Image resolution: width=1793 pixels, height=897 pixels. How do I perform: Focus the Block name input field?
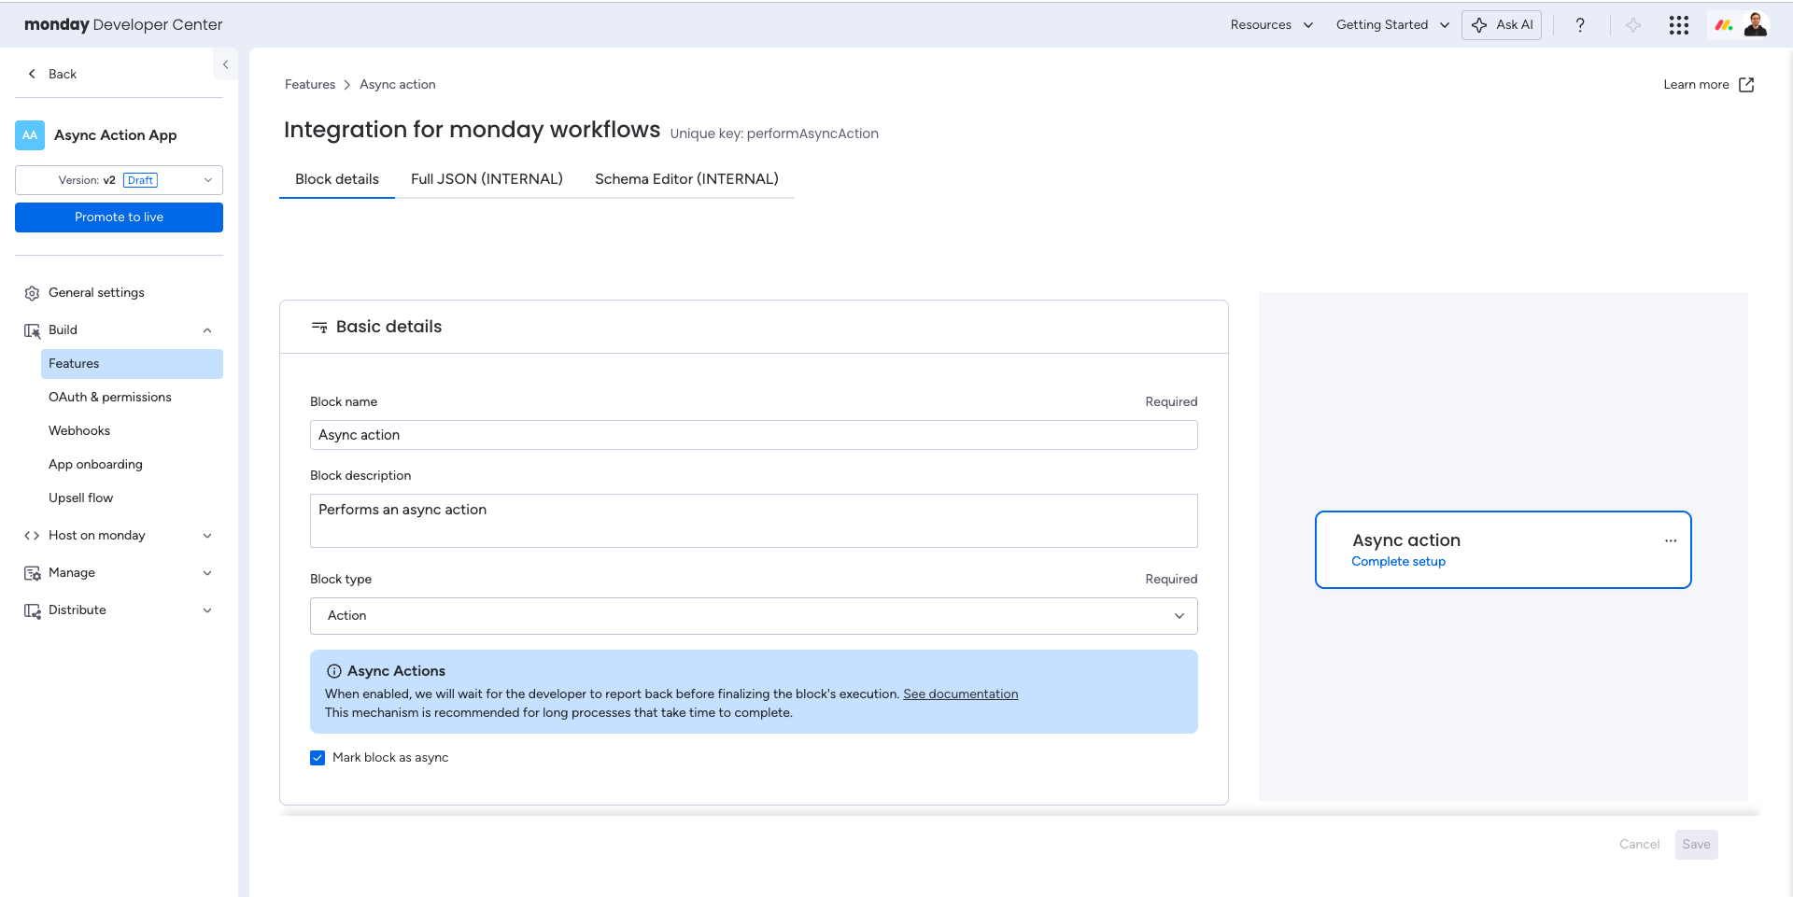pos(754,435)
